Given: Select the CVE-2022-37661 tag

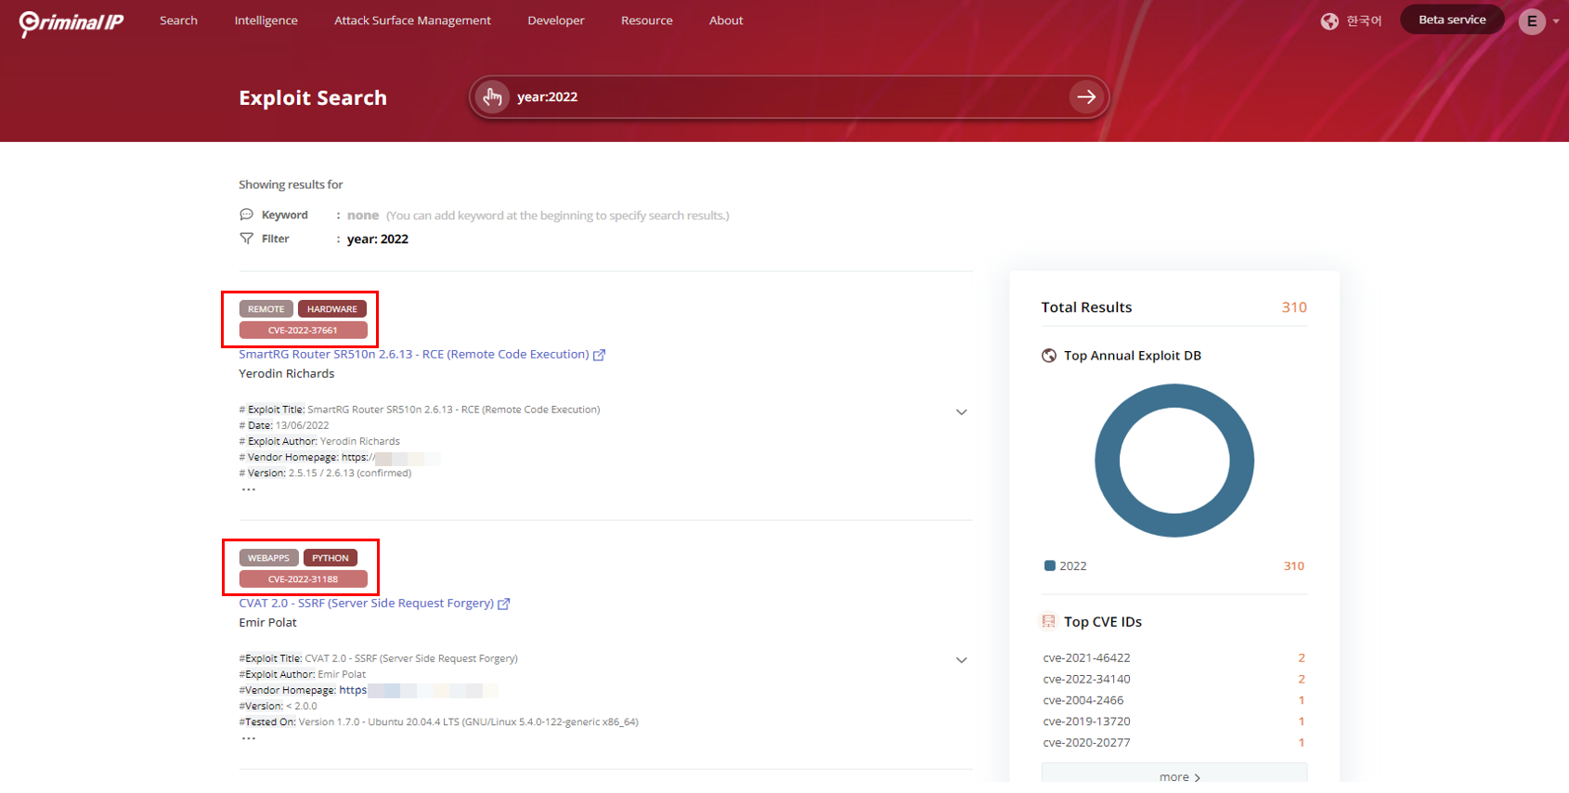Looking at the screenshot, I should click(x=303, y=331).
